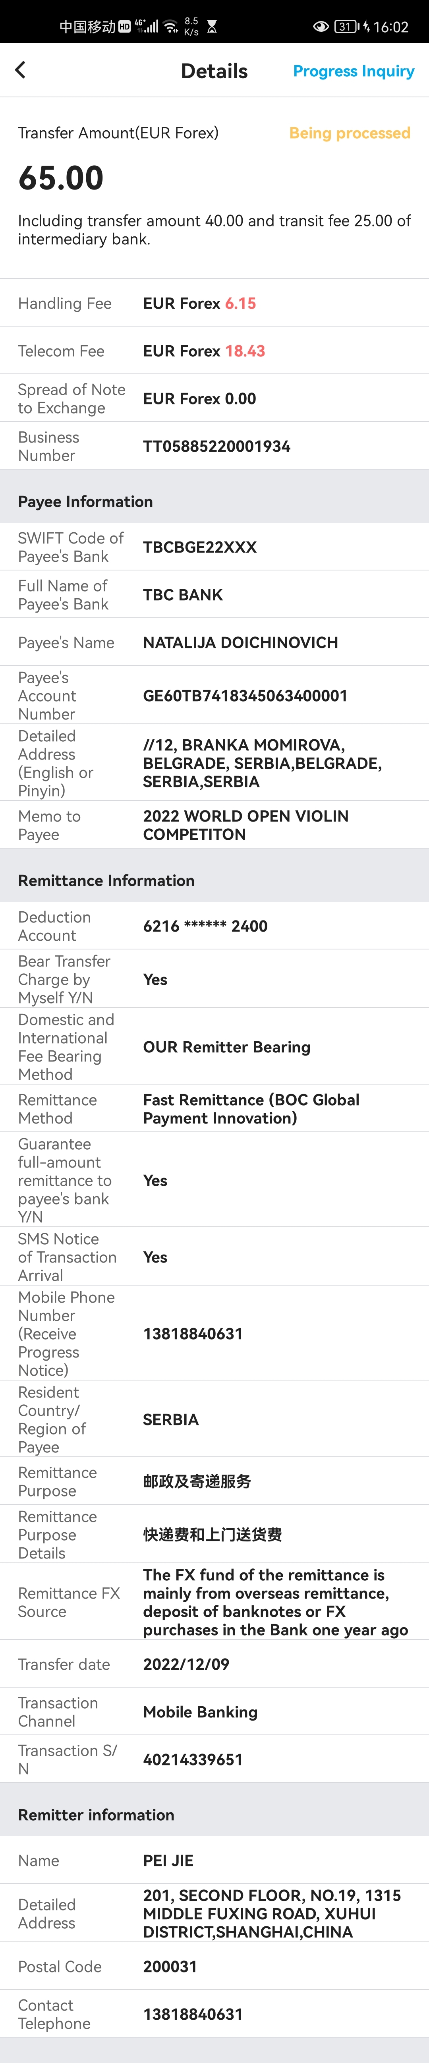Tap the HD indicator icon
Image resolution: width=429 pixels, height=2063 pixels.
pyautogui.click(x=124, y=27)
